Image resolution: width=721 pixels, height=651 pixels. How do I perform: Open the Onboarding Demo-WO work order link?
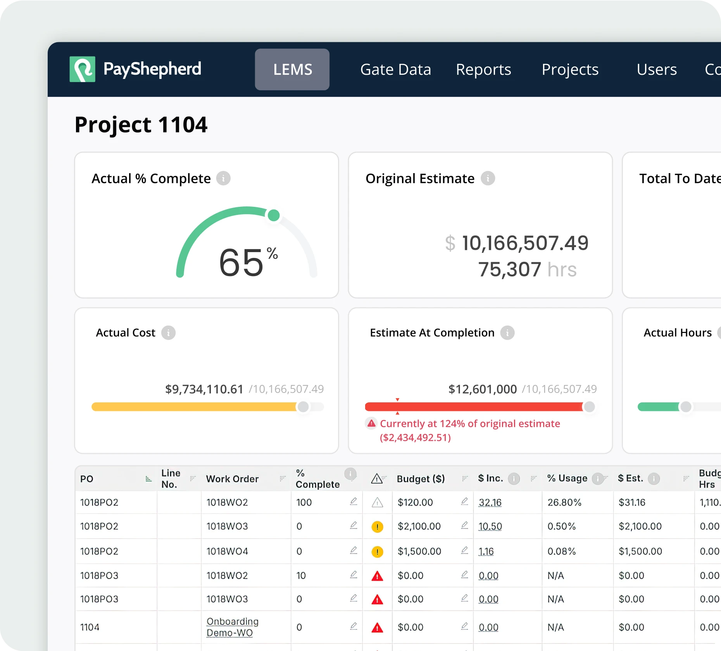[x=232, y=627]
